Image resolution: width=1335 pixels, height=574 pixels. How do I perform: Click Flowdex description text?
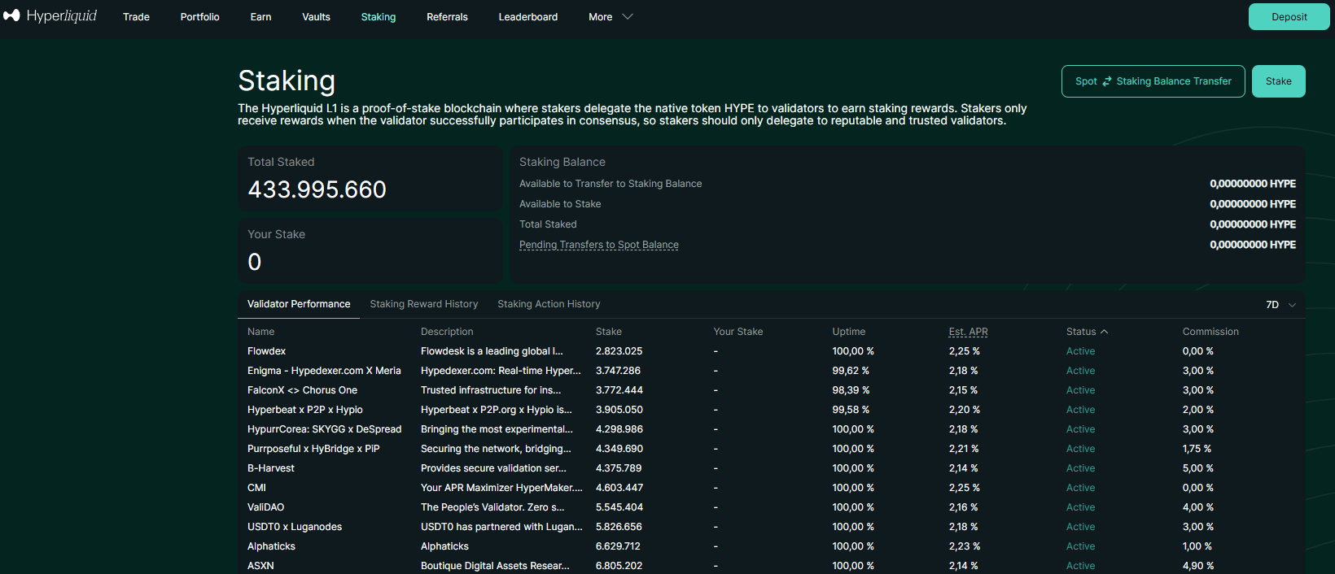[x=492, y=351]
